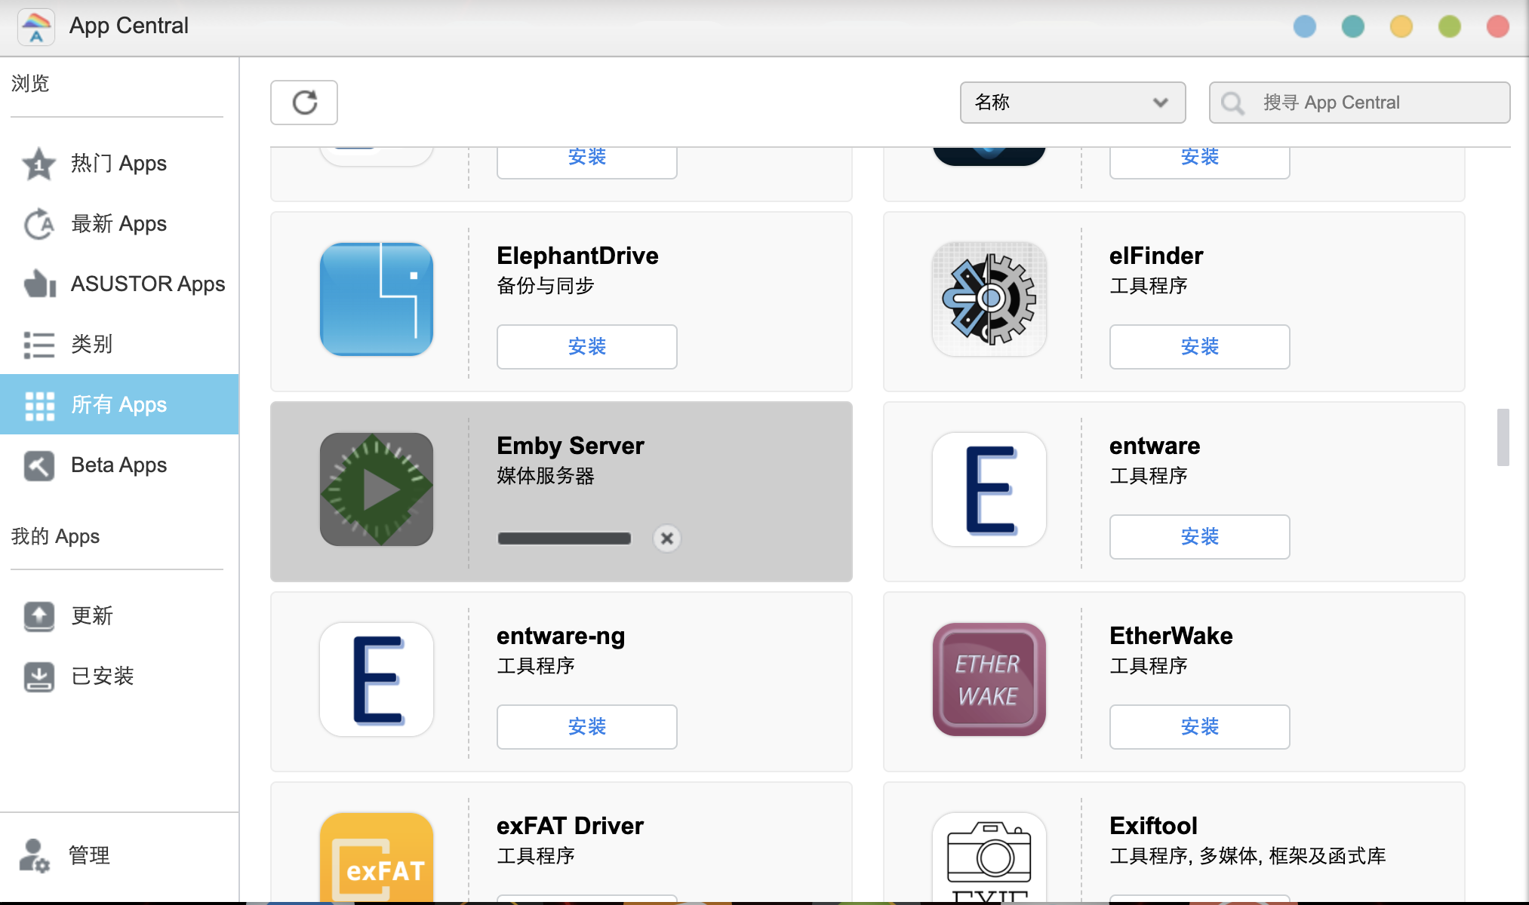Open the 类别 categories view
Image resolution: width=1529 pixels, height=905 pixels.
119,345
